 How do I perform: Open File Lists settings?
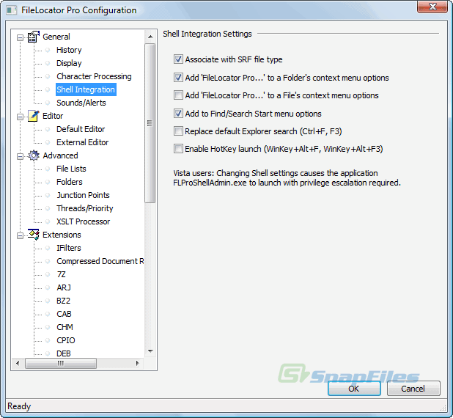(71, 169)
